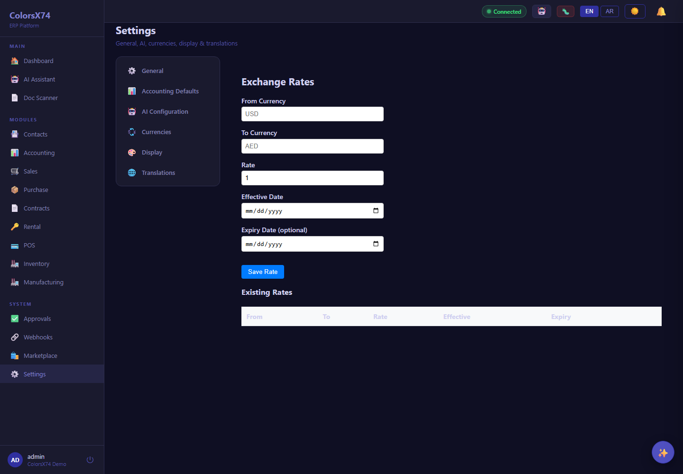Image resolution: width=683 pixels, height=474 pixels.
Task: Click the Display palette icon
Action: [x=132, y=153]
